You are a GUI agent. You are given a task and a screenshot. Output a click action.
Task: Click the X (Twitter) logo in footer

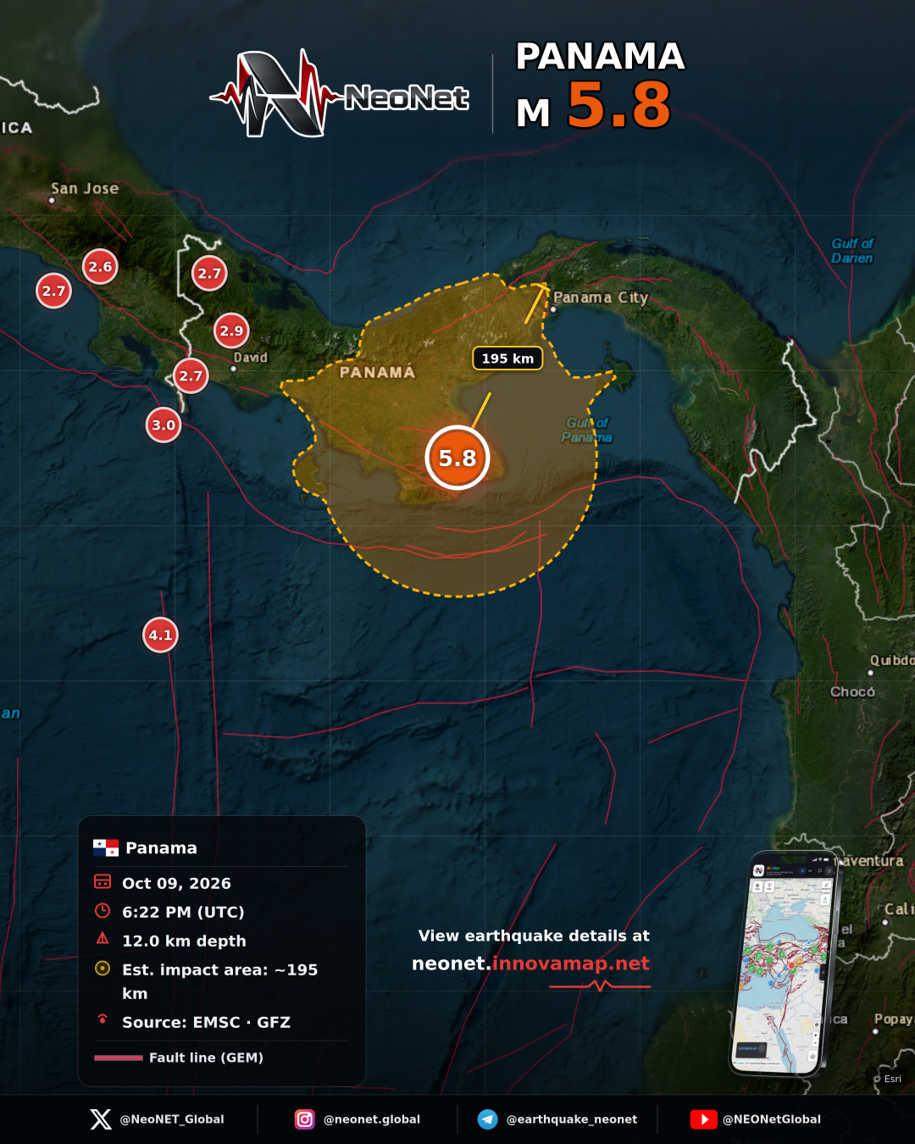pyautogui.click(x=101, y=1119)
